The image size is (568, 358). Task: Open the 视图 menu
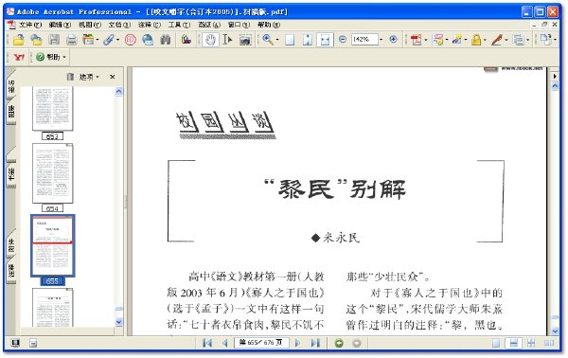point(90,25)
